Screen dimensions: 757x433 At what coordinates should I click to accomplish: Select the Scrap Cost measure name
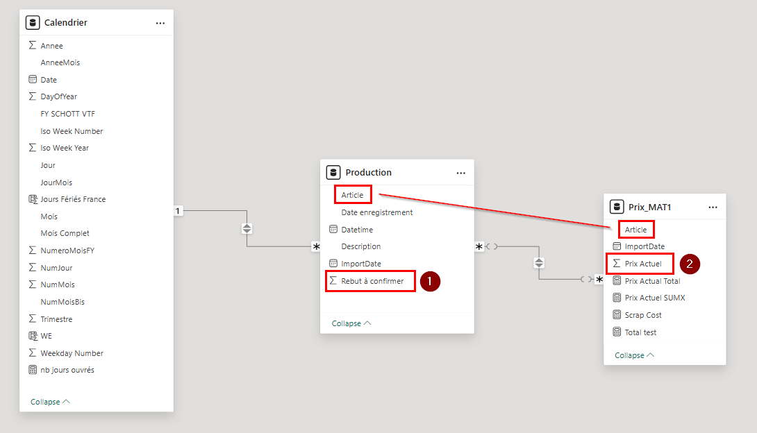pos(643,315)
